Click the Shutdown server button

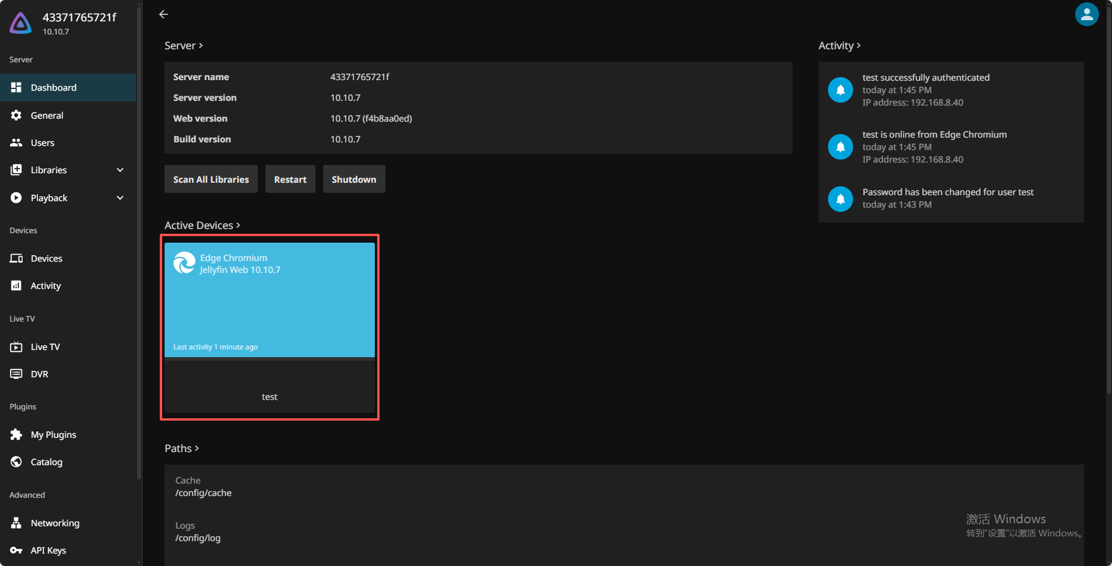point(354,179)
